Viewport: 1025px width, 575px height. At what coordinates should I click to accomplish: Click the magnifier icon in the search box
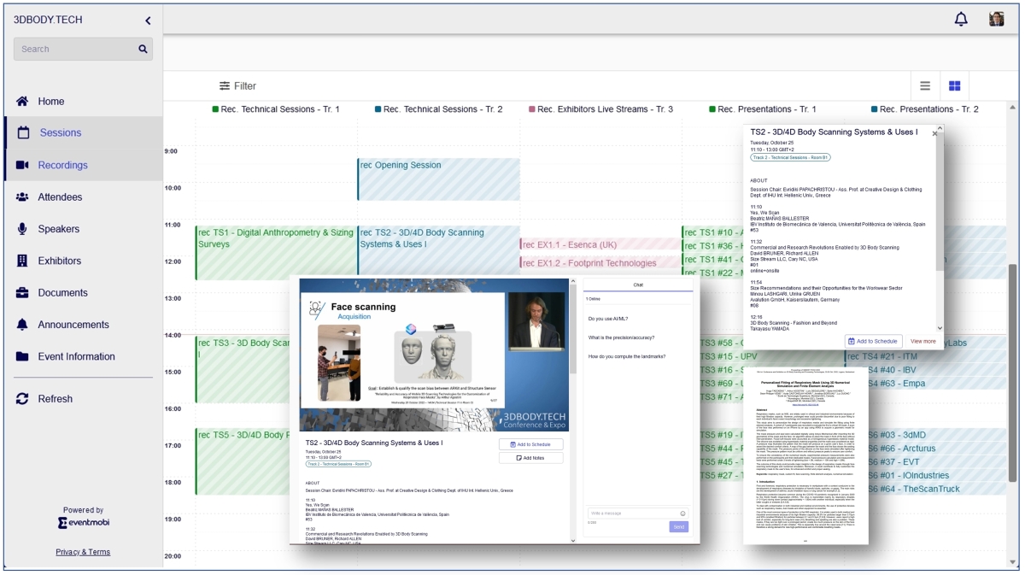coord(143,49)
